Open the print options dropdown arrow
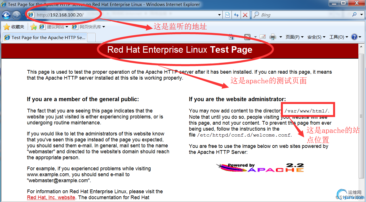The width and height of the screenshot is (366, 202). click(281, 37)
